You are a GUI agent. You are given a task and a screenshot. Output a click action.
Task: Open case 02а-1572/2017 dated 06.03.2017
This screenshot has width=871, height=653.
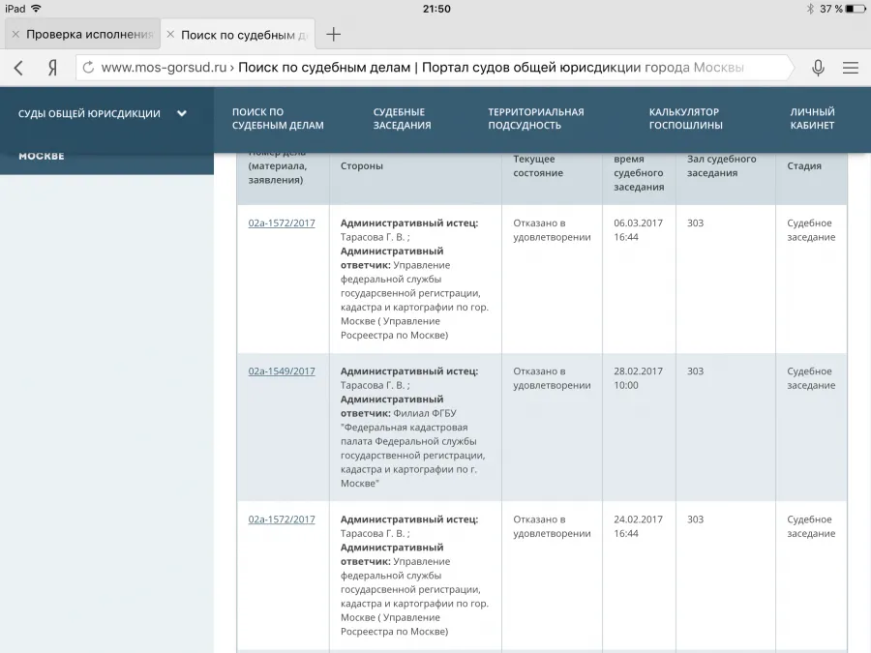point(282,223)
